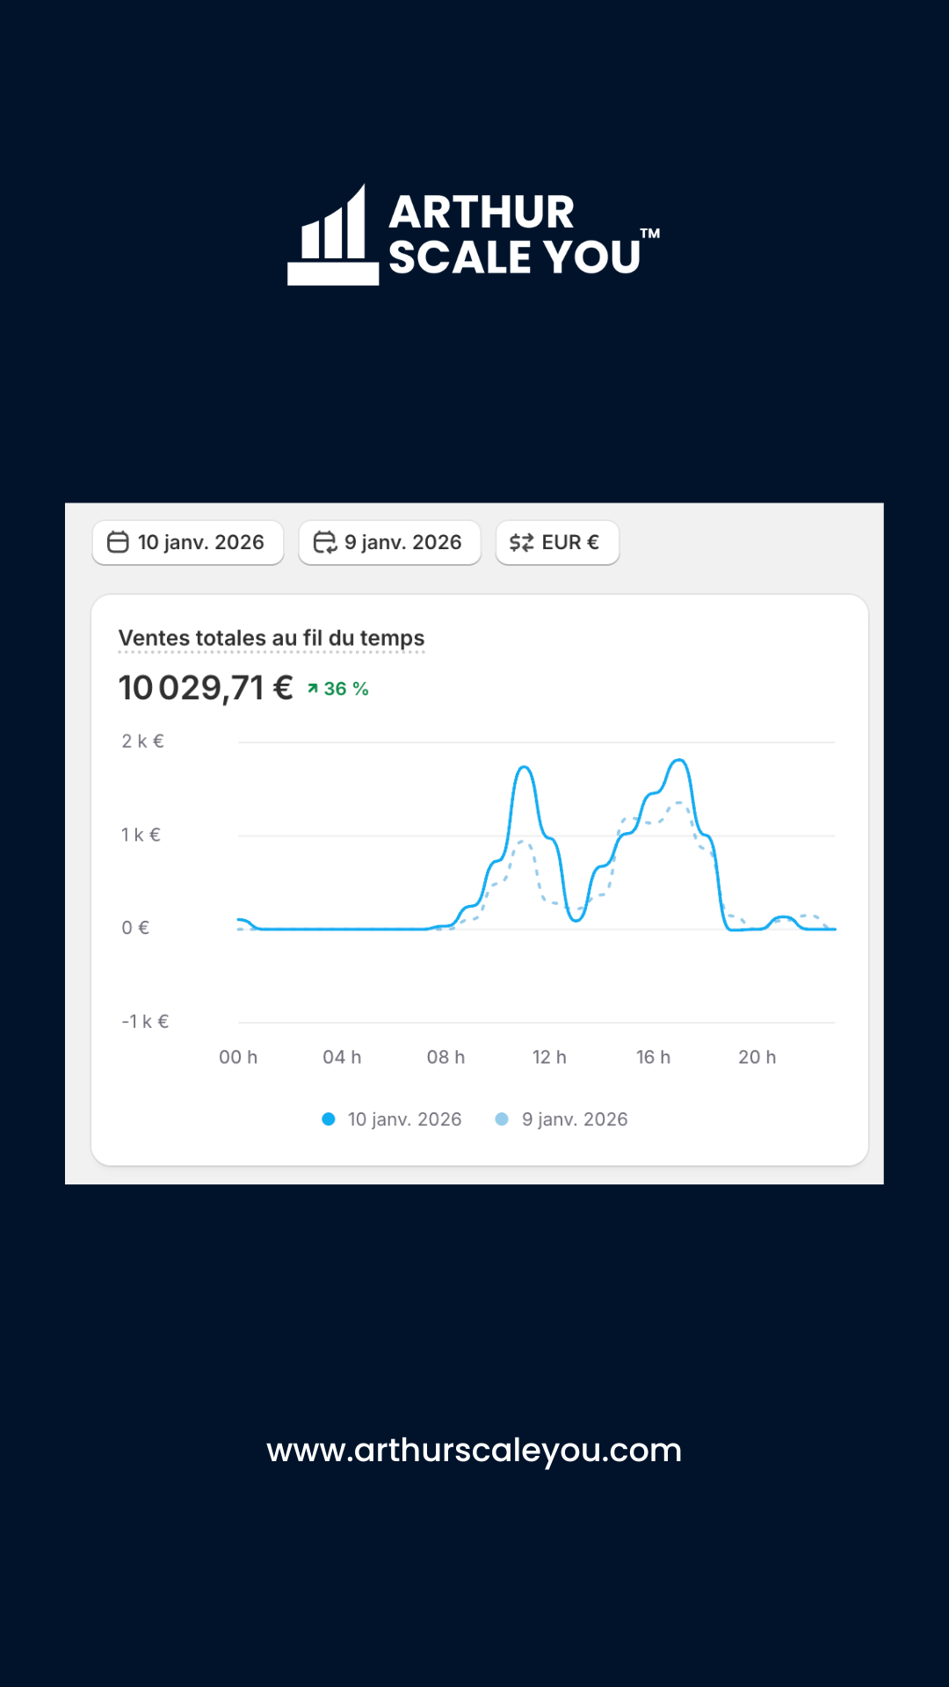Click the comparison calendar icon beside 9 janv.
Viewport: 949px width, 1687px height.
point(325,542)
